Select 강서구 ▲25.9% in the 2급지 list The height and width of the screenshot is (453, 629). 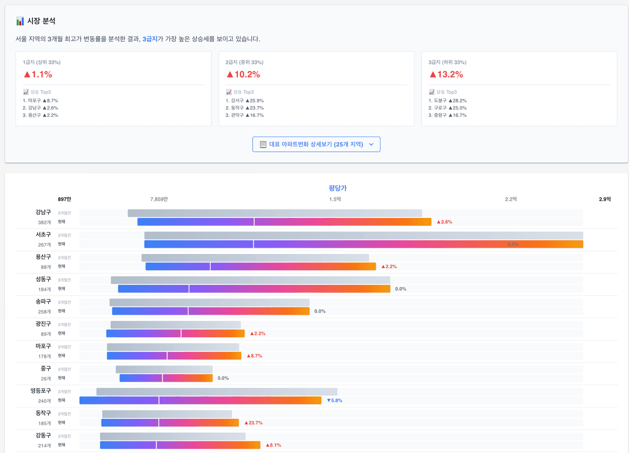(244, 101)
